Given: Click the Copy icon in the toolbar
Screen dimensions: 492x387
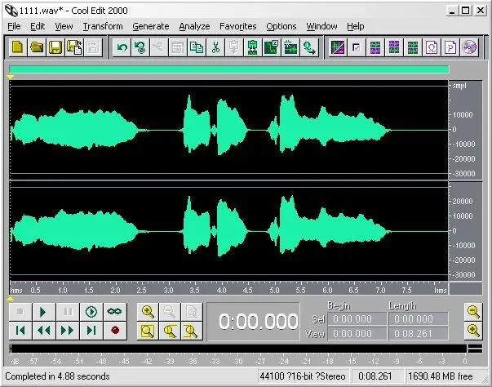Looking at the screenshot, I should pyautogui.click(x=197, y=47).
